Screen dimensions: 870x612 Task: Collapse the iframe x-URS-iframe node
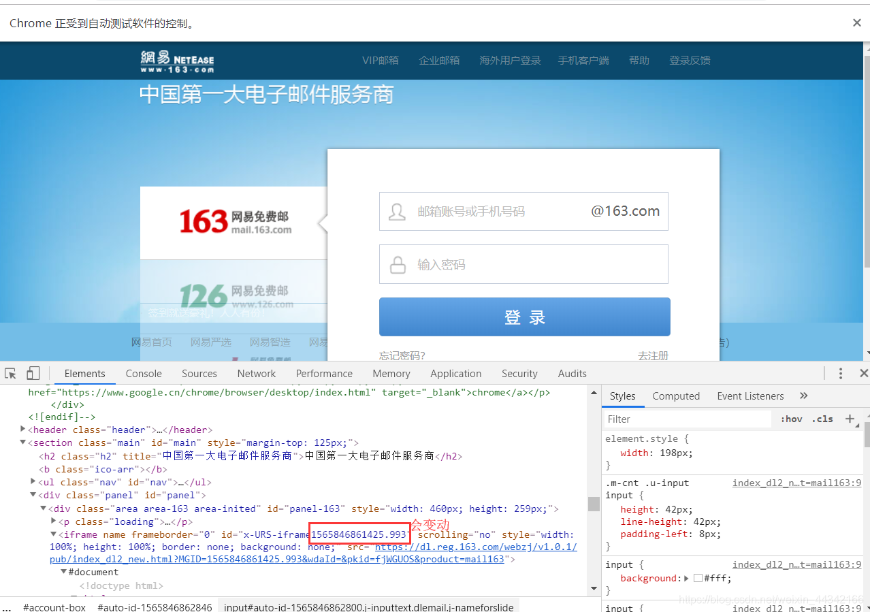click(x=54, y=534)
